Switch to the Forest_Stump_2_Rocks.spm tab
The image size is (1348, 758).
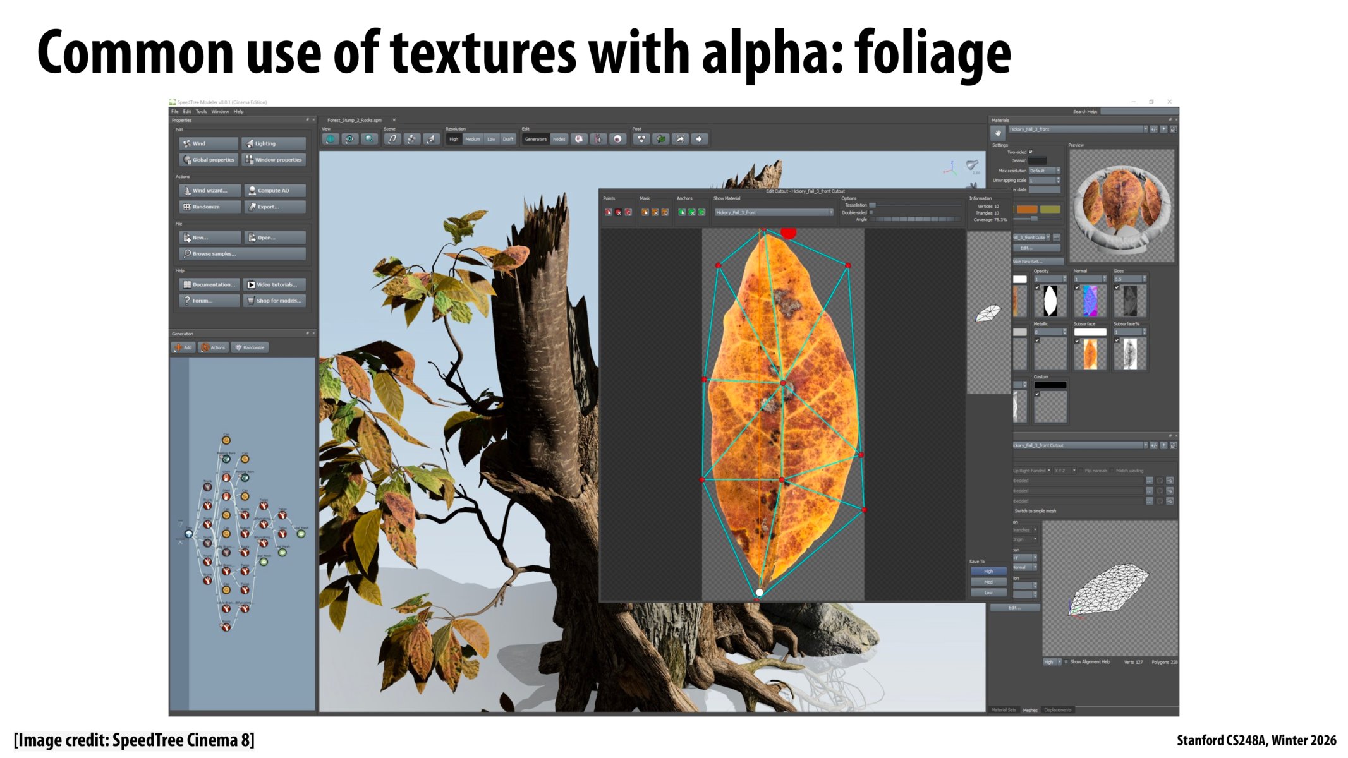[x=355, y=120]
